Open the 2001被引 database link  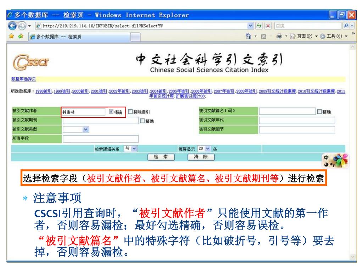[99, 91]
